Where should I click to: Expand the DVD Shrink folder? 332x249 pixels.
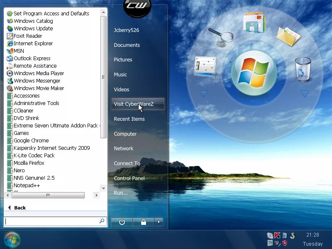click(x=23, y=118)
